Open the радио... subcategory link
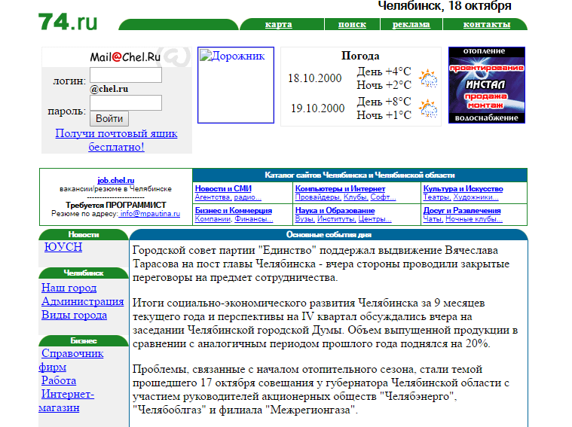Image resolution: width=572 pixels, height=427 pixels. click(248, 197)
